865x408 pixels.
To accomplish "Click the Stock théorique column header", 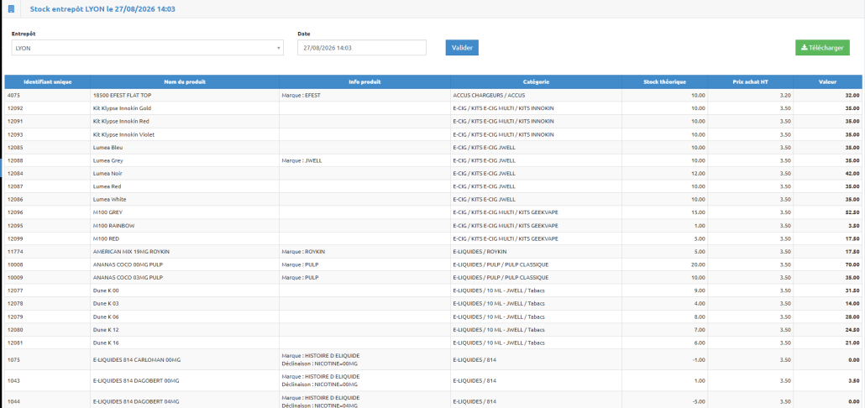I will tap(665, 82).
